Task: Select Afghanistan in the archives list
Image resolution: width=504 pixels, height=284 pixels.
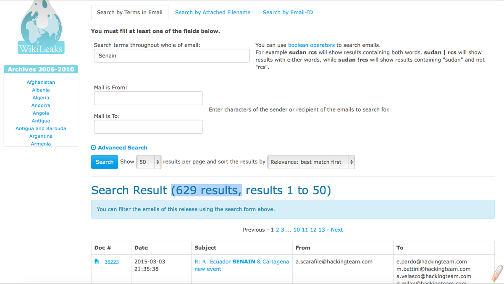Action: 41,82
